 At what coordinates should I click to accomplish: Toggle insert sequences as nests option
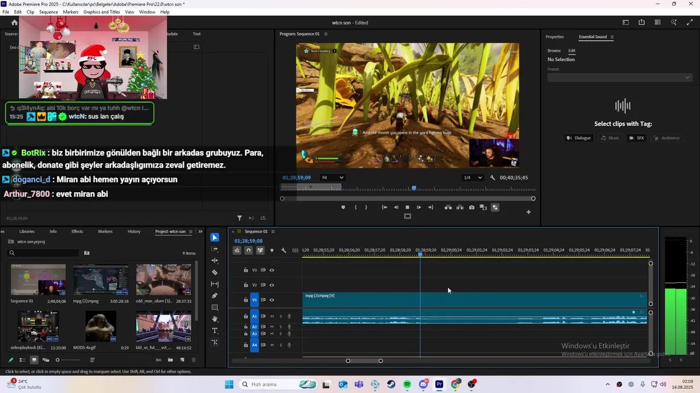point(237,251)
